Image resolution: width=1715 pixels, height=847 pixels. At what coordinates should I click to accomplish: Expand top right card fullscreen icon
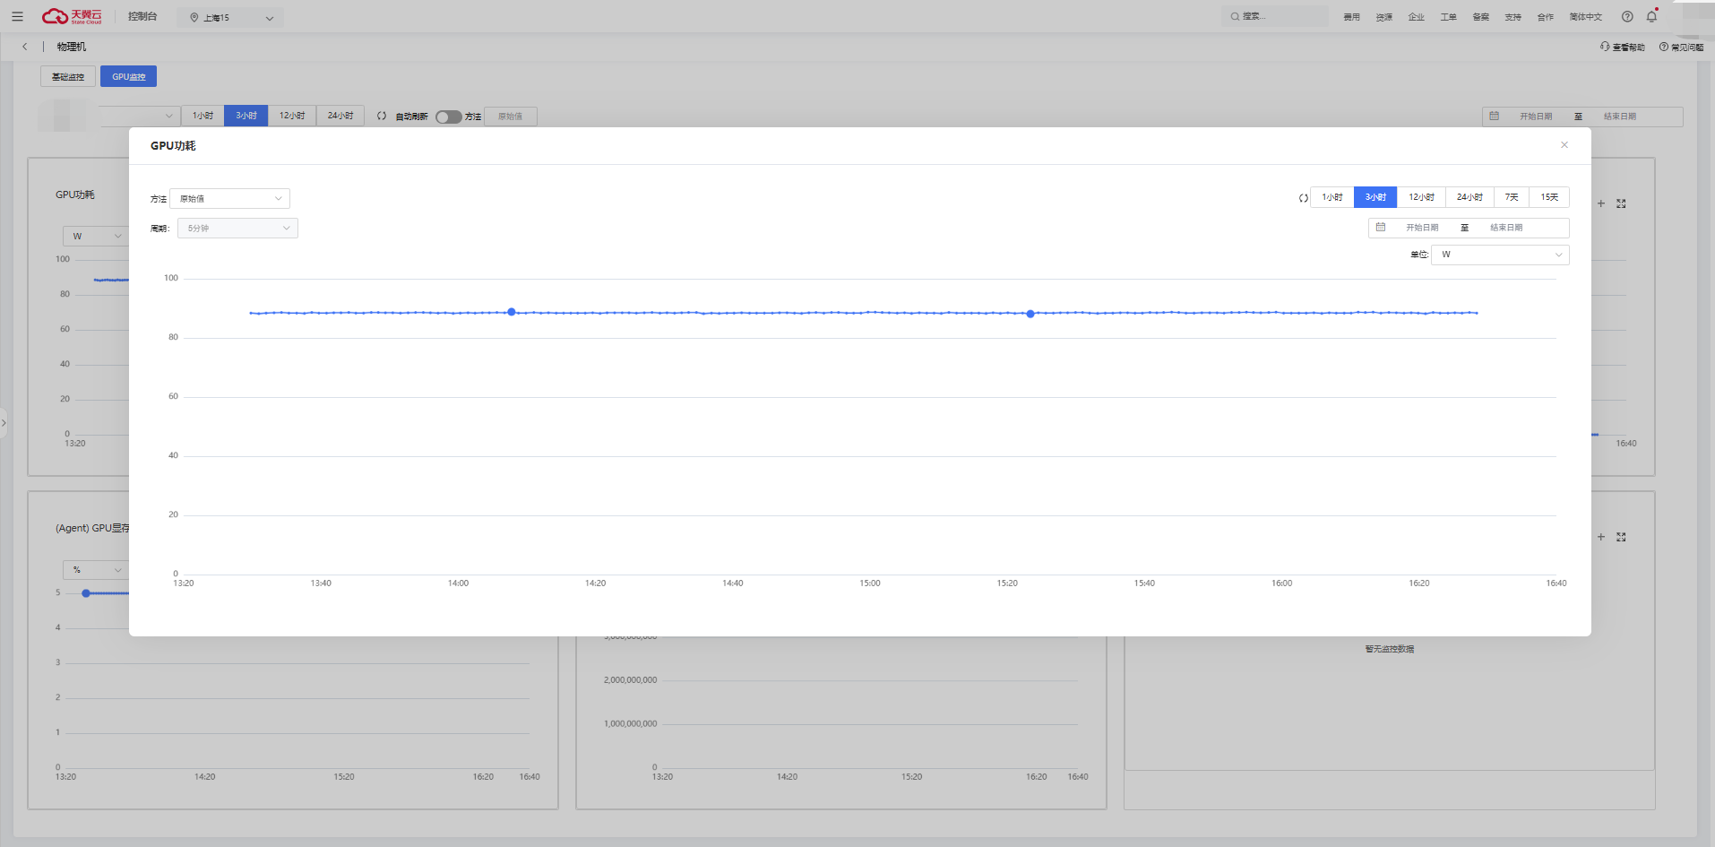1621,203
